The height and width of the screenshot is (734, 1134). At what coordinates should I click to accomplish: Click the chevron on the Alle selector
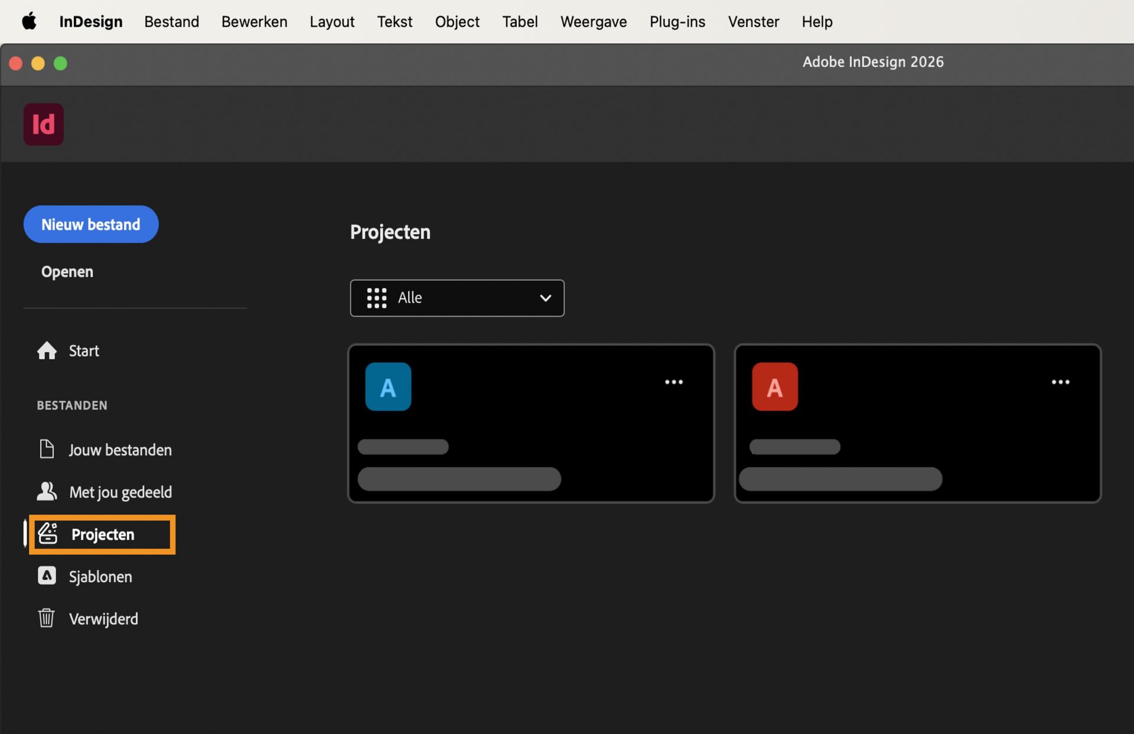[x=545, y=298]
